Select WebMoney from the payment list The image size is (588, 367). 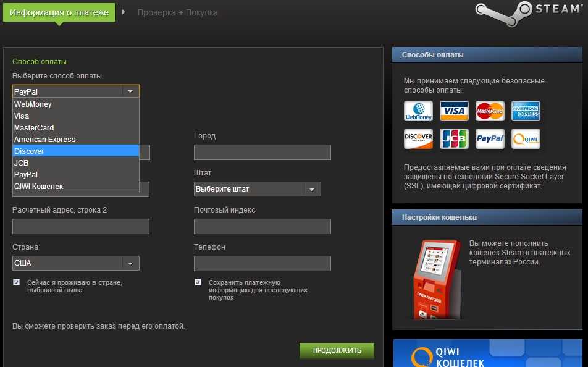coord(76,104)
